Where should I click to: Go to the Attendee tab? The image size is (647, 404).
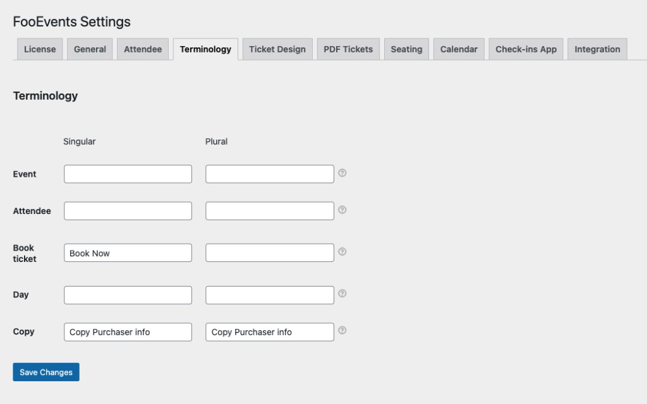143,49
